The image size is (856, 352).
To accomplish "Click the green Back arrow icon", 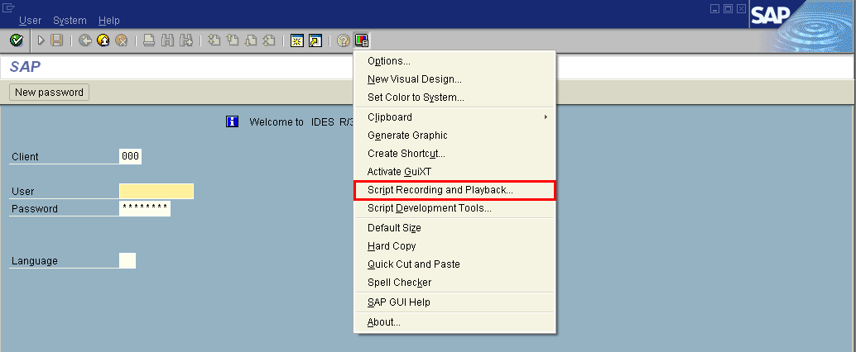I will (x=85, y=40).
